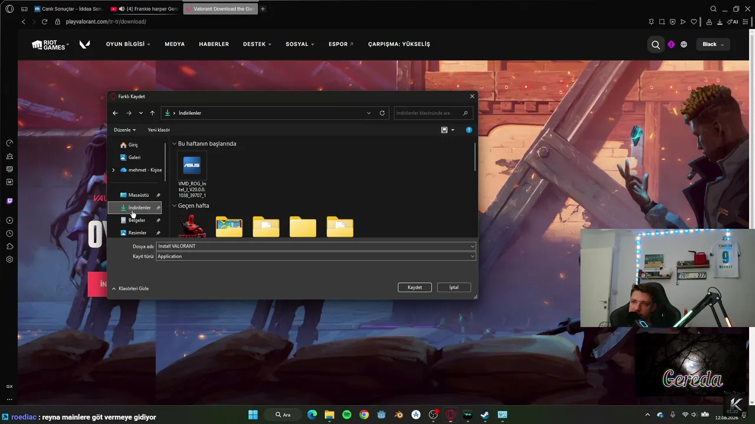Collapse folders with Klasörleri Gizle

130,289
